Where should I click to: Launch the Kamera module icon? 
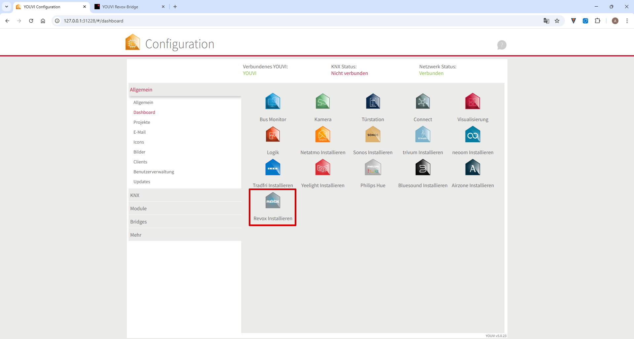coord(322,102)
